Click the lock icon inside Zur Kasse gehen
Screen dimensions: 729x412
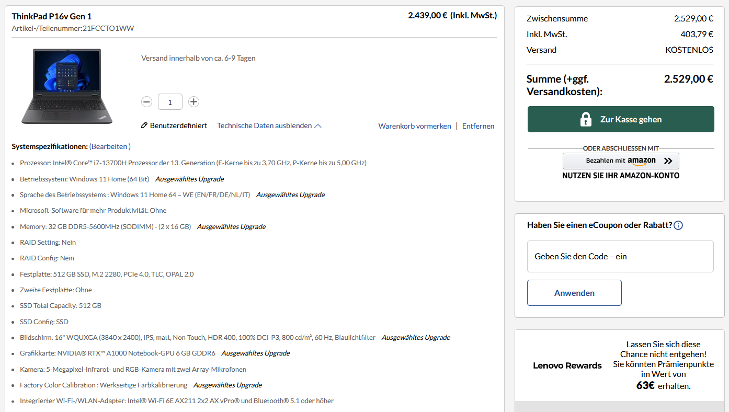[586, 119]
